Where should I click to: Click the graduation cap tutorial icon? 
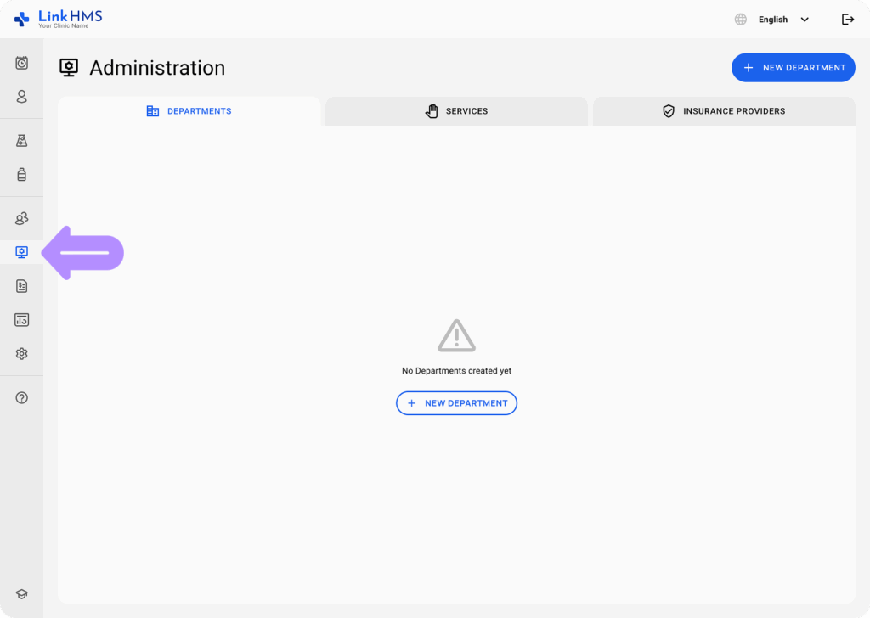[22, 594]
